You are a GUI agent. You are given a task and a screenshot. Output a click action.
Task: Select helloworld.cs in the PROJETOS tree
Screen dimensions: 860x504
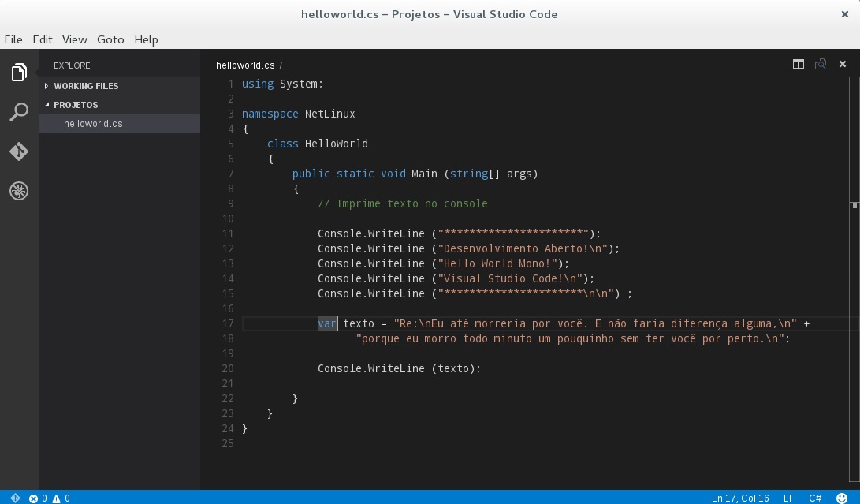pos(93,124)
